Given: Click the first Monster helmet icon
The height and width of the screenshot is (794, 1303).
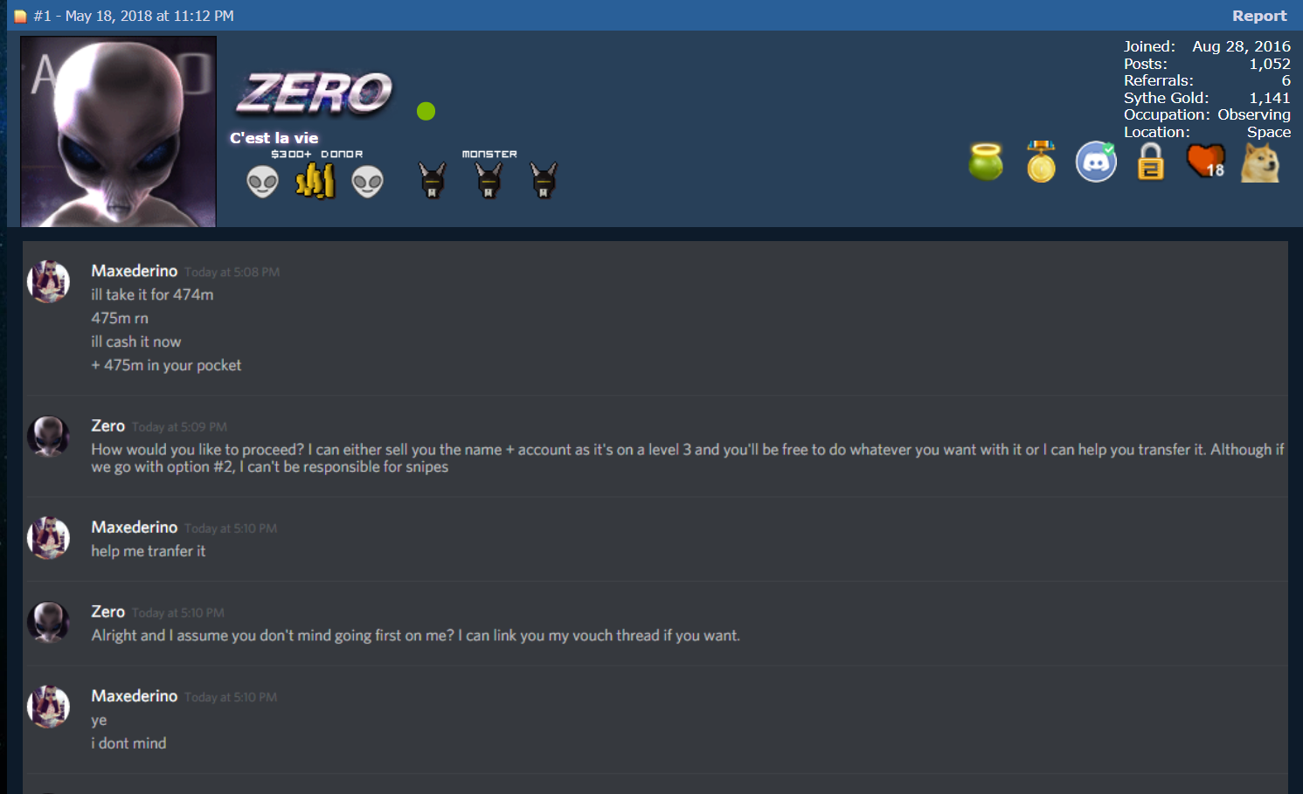Looking at the screenshot, I should [x=433, y=181].
